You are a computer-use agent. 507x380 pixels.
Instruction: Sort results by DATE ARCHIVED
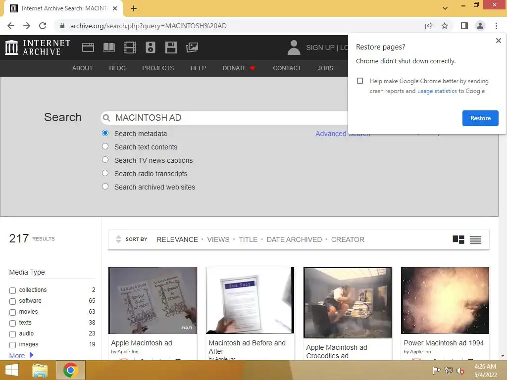click(294, 239)
